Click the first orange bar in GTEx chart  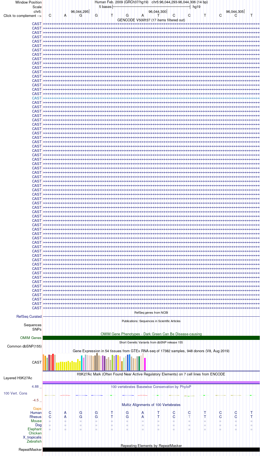[x=43, y=362]
